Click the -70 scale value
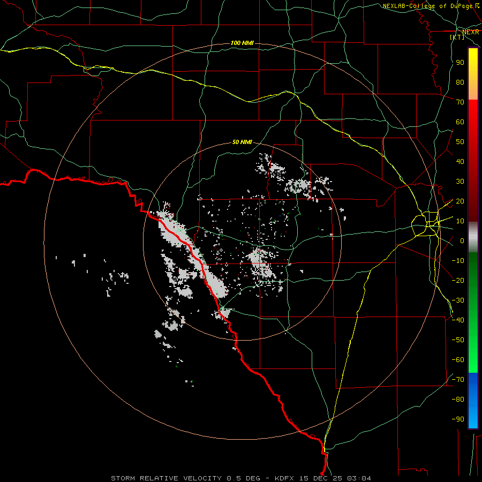 pyautogui.click(x=458, y=380)
